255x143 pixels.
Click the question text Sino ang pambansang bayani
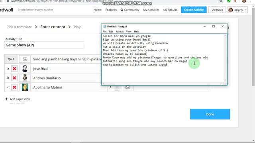pyautogui.click(x=67, y=59)
